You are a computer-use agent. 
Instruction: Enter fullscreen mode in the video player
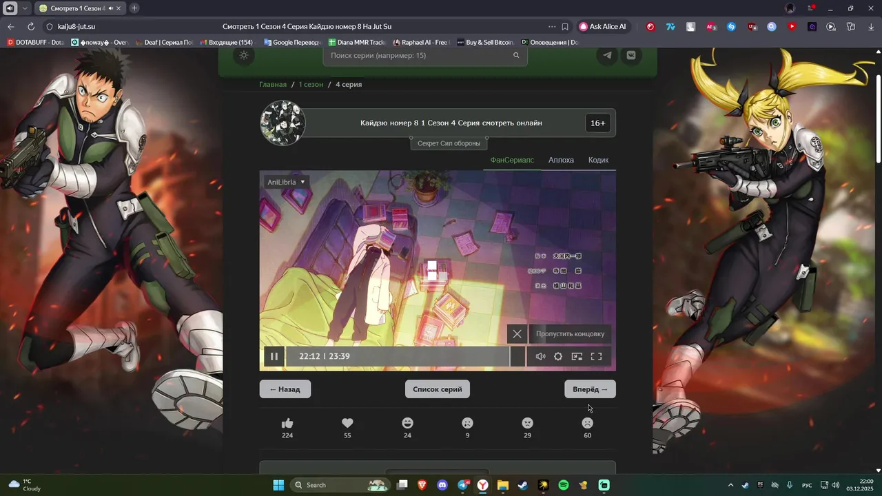(597, 356)
